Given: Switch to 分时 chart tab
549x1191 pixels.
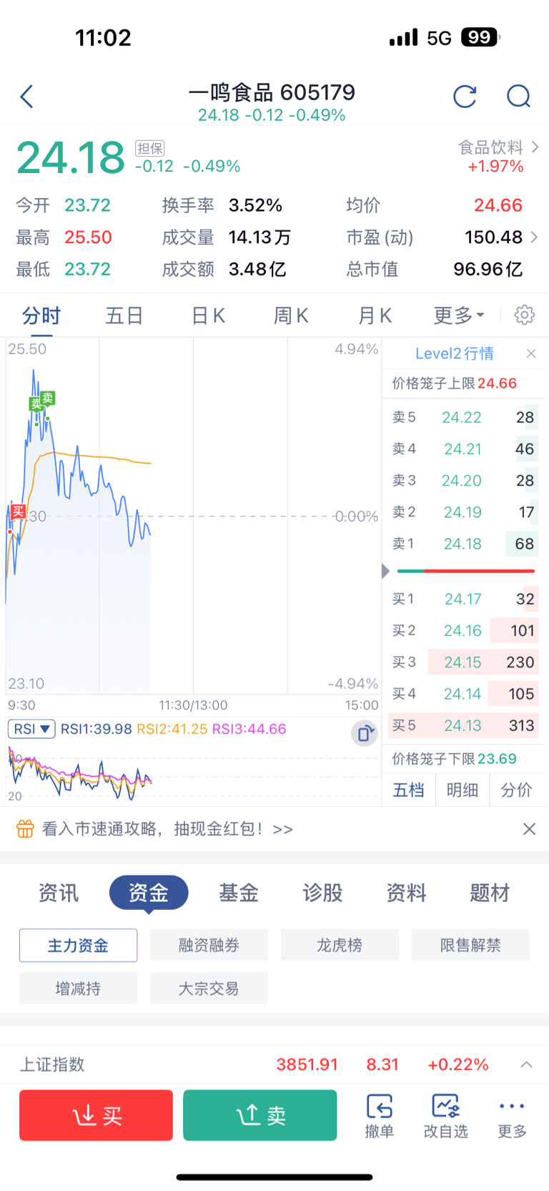Looking at the screenshot, I should (41, 315).
